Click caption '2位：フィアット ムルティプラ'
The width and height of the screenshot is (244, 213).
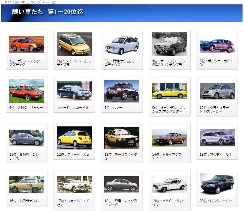coord(74,63)
